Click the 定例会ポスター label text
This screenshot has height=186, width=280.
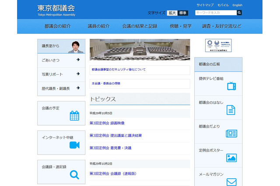coord(211,150)
